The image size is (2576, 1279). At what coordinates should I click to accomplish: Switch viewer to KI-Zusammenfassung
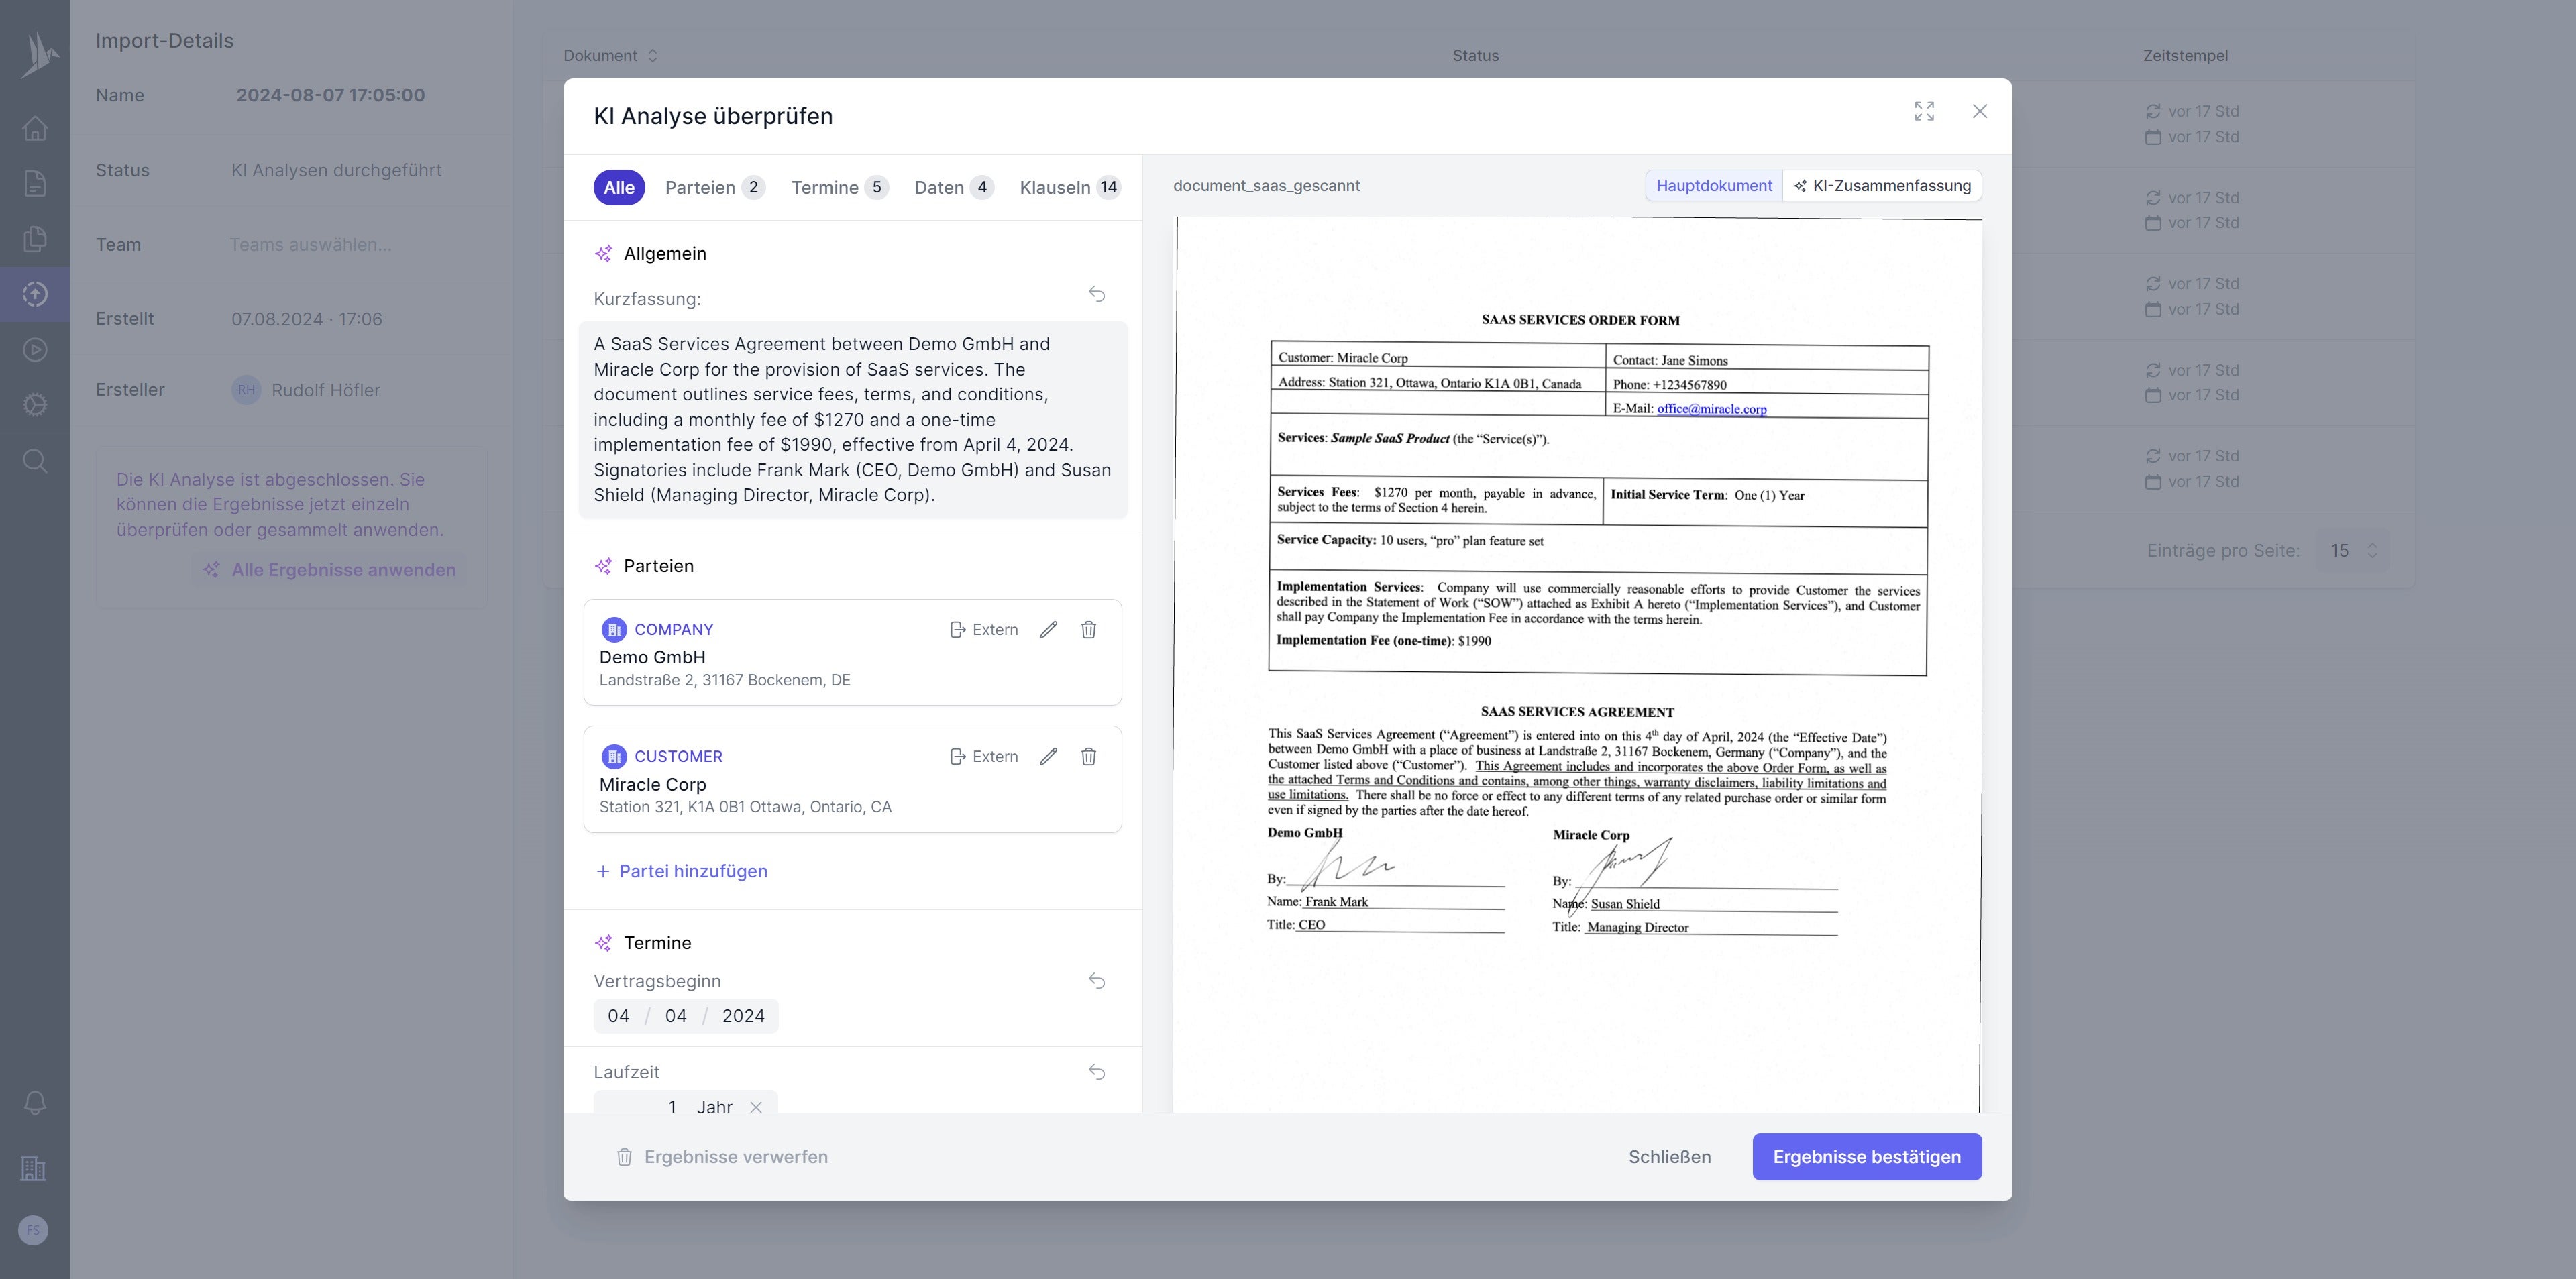pyautogui.click(x=1881, y=186)
